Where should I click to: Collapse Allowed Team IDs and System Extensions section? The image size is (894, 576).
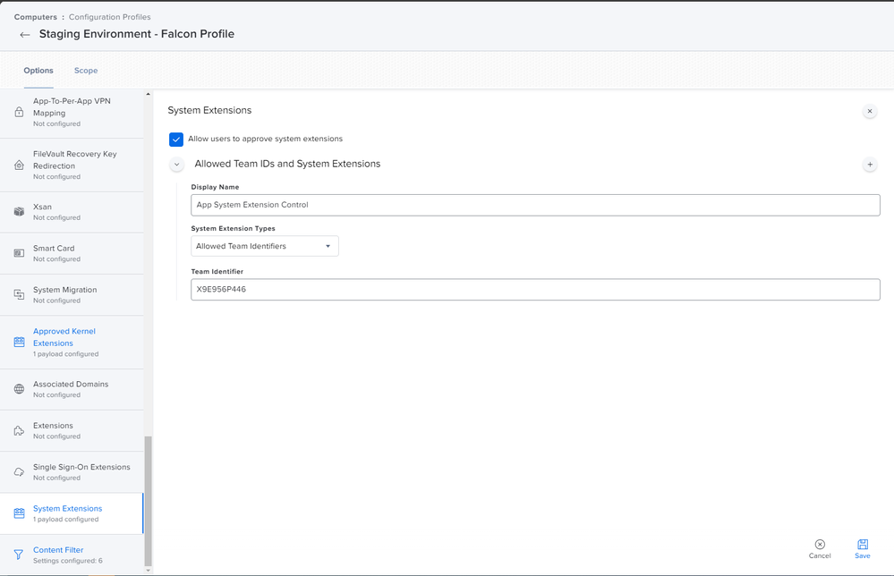click(177, 165)
